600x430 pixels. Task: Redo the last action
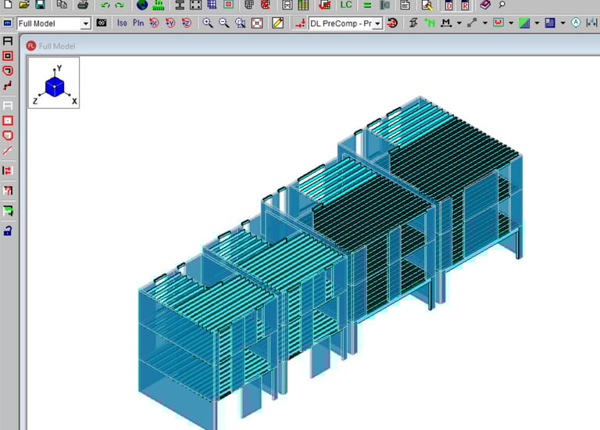[120, 5]
